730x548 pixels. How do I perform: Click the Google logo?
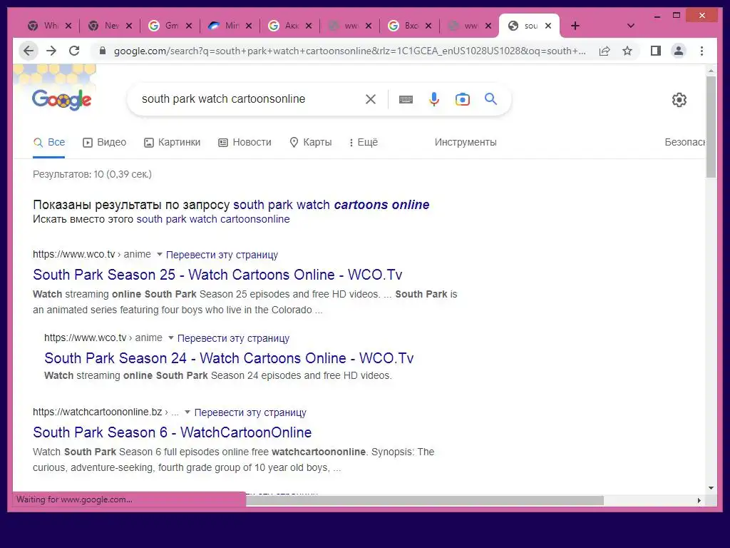(x=61, y=99)
